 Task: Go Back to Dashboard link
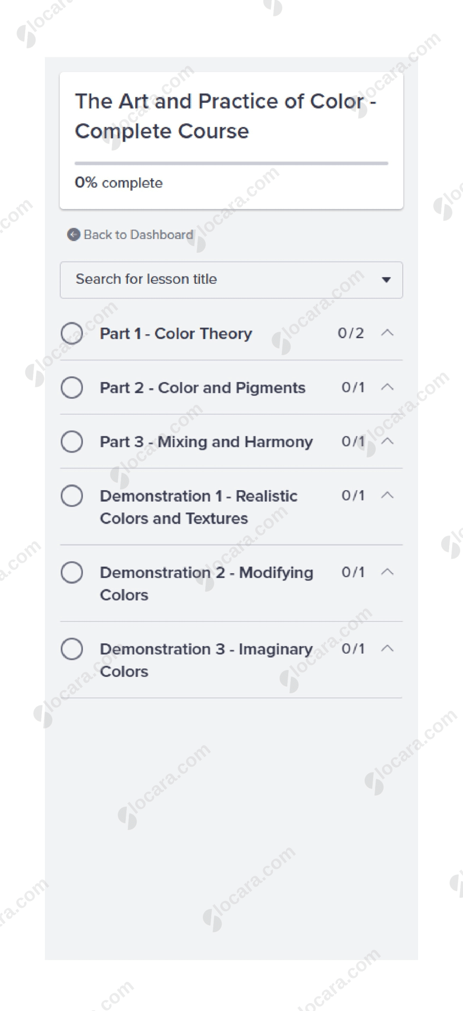click(x=138, y=234)
